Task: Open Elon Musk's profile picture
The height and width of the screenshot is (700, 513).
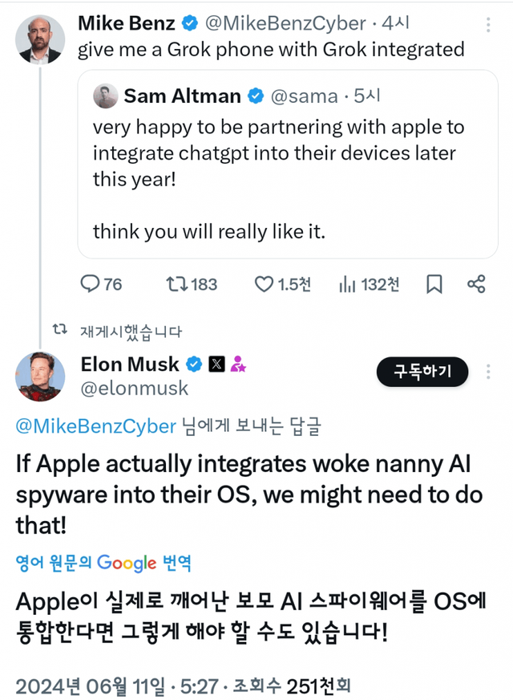Action: (41, 376)
